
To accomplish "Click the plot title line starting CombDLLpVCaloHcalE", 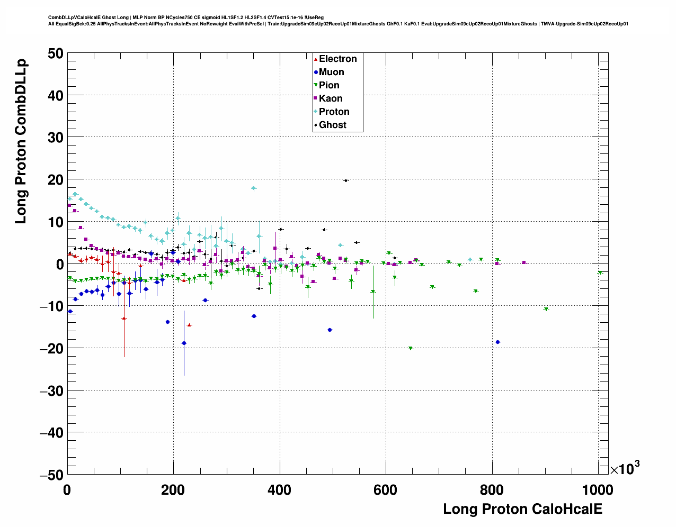I will point(185,17).
